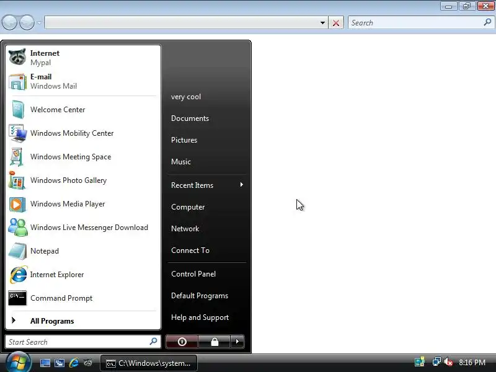Screen dimensions: 496x372
Task: Open Notepad icon in Start menu
Action: (x=17, y=251)
